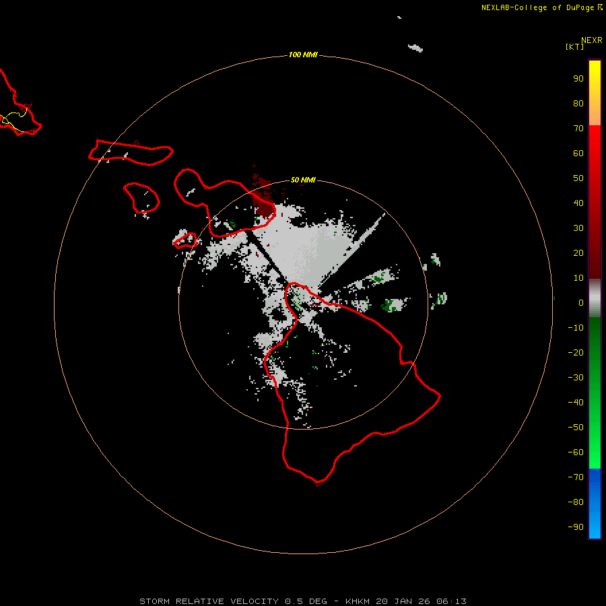Click the -10 knot scale value
The width and height of the screenshot is (606, 606).
576,328
